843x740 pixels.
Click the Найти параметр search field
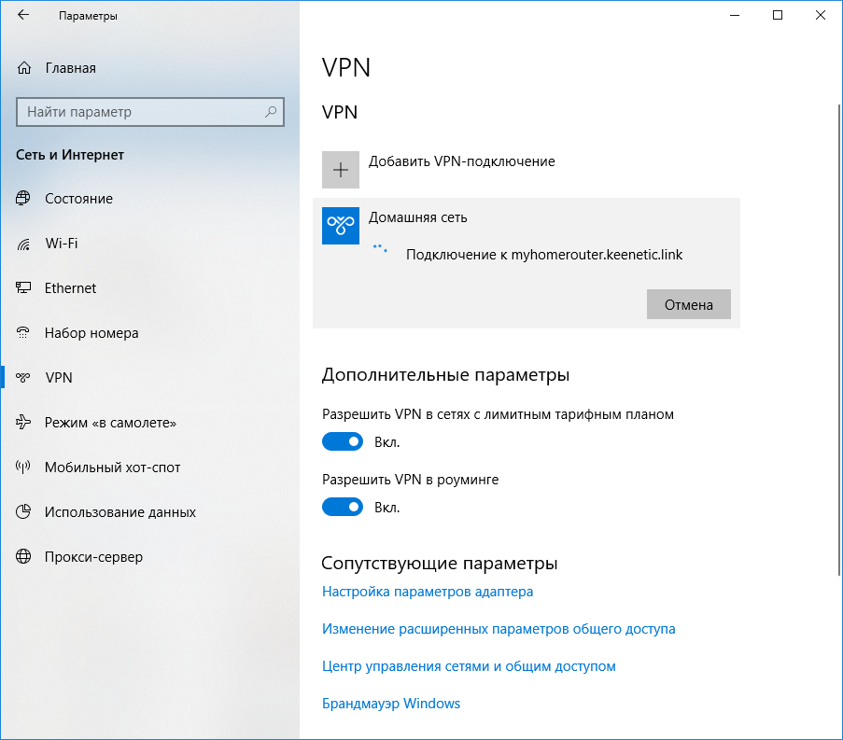point(140,112)
